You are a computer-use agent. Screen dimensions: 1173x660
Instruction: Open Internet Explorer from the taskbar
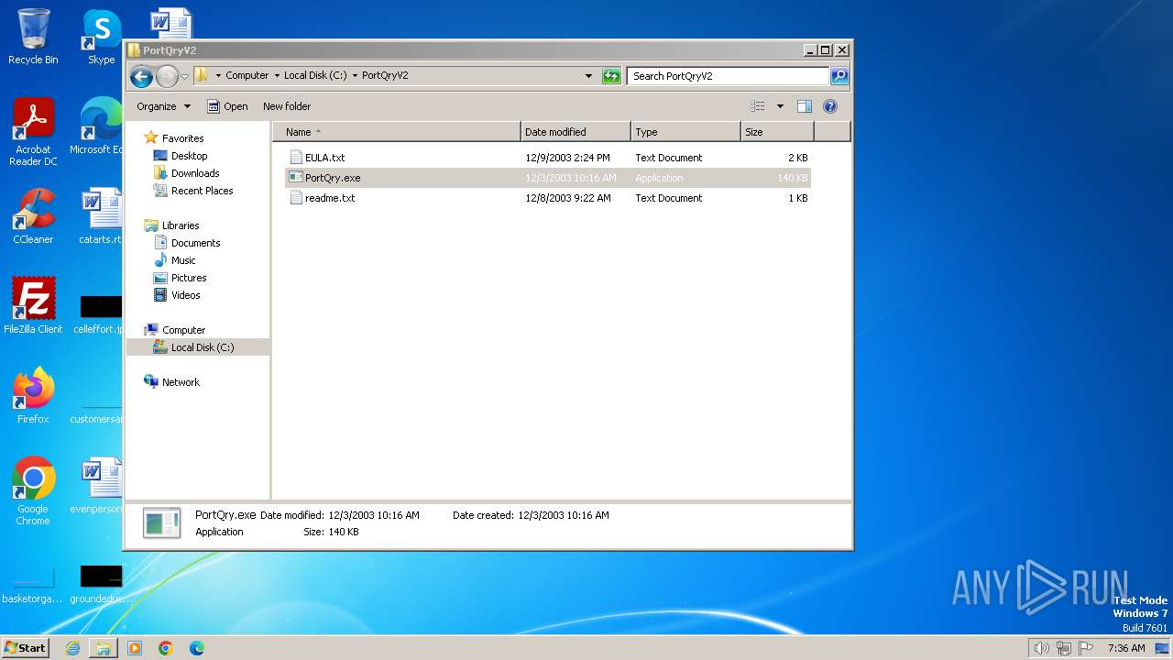click(x=72, y=648)
